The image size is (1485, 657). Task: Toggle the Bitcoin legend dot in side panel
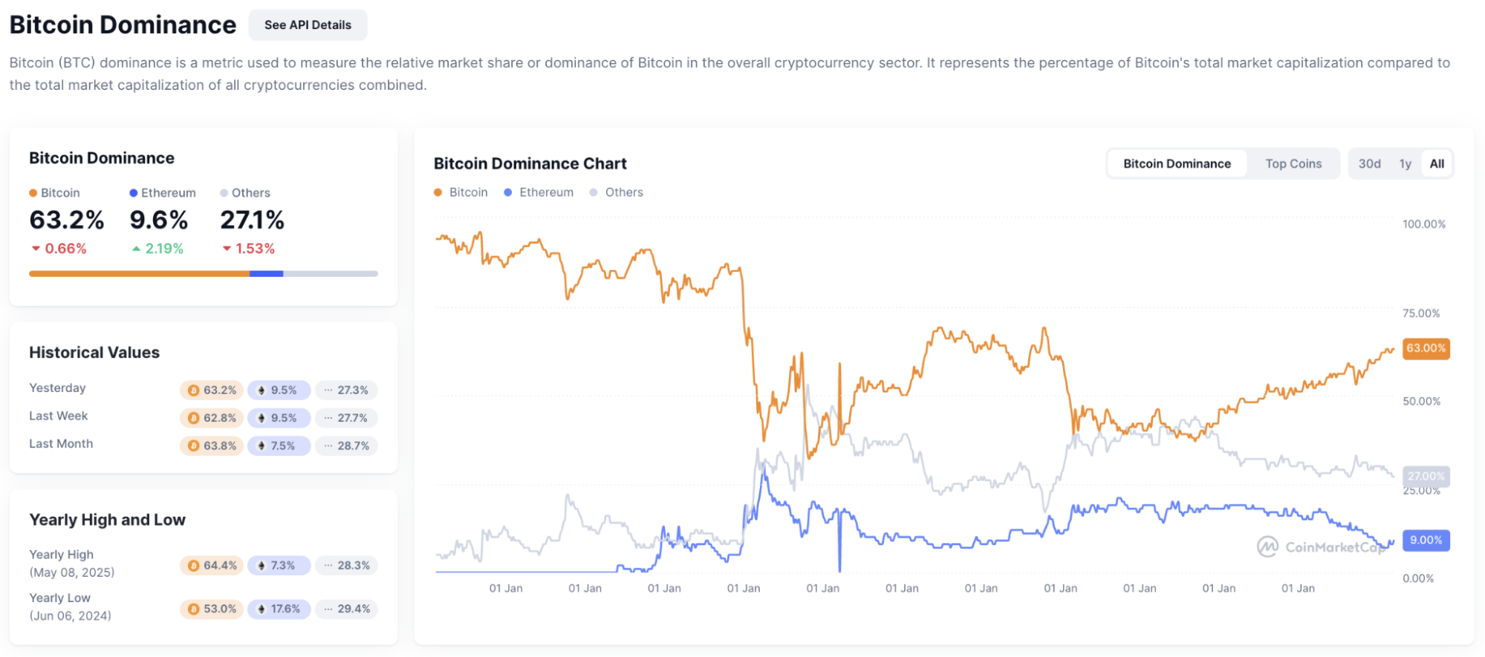33,192
